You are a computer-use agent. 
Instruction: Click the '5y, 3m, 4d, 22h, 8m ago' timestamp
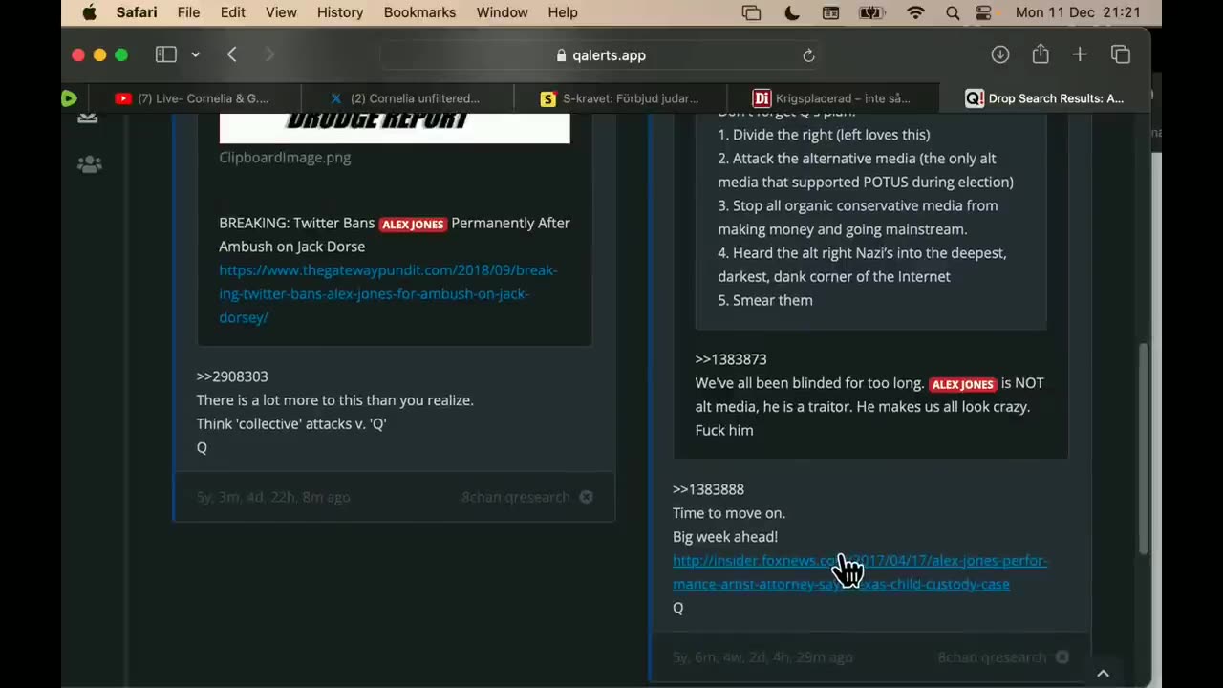click(x=273, y=497)
